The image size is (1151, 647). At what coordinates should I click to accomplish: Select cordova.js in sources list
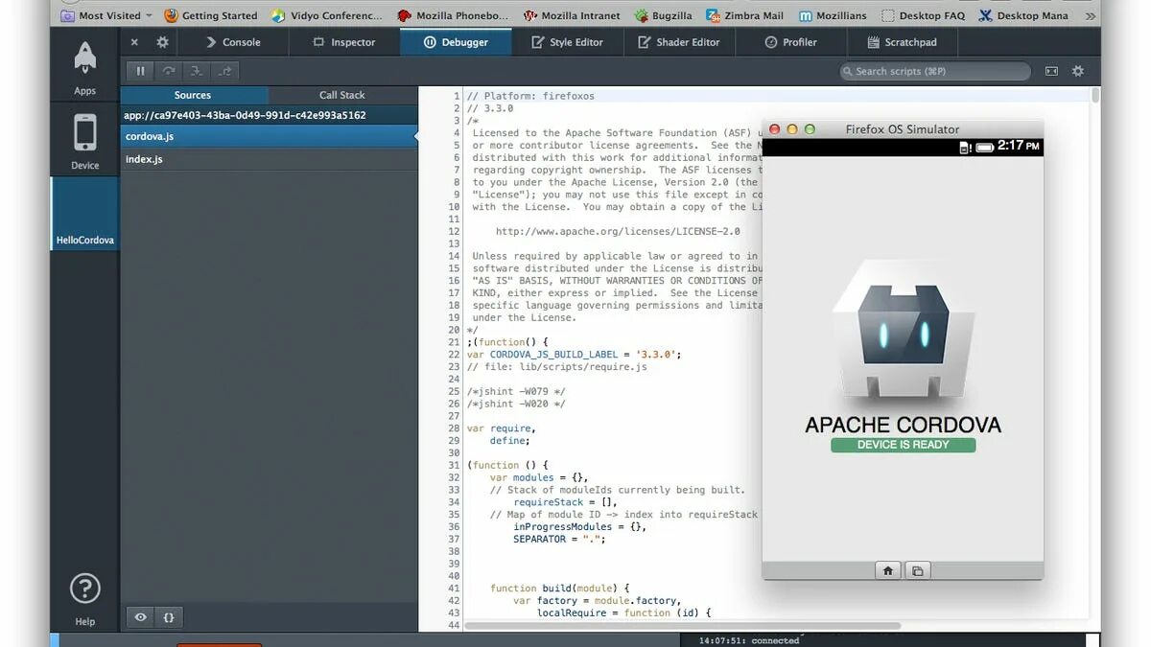(269, 136)
